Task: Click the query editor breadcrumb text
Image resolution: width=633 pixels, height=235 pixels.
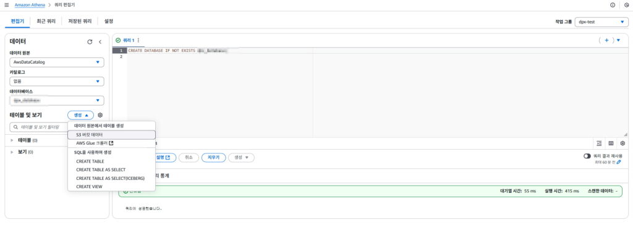Action: coord(64,5)
